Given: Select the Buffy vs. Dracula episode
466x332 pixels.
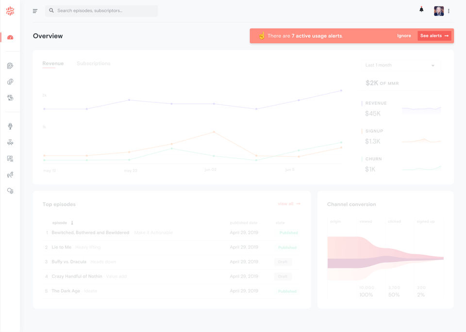Looking at the screenshot, I should 69,262.
